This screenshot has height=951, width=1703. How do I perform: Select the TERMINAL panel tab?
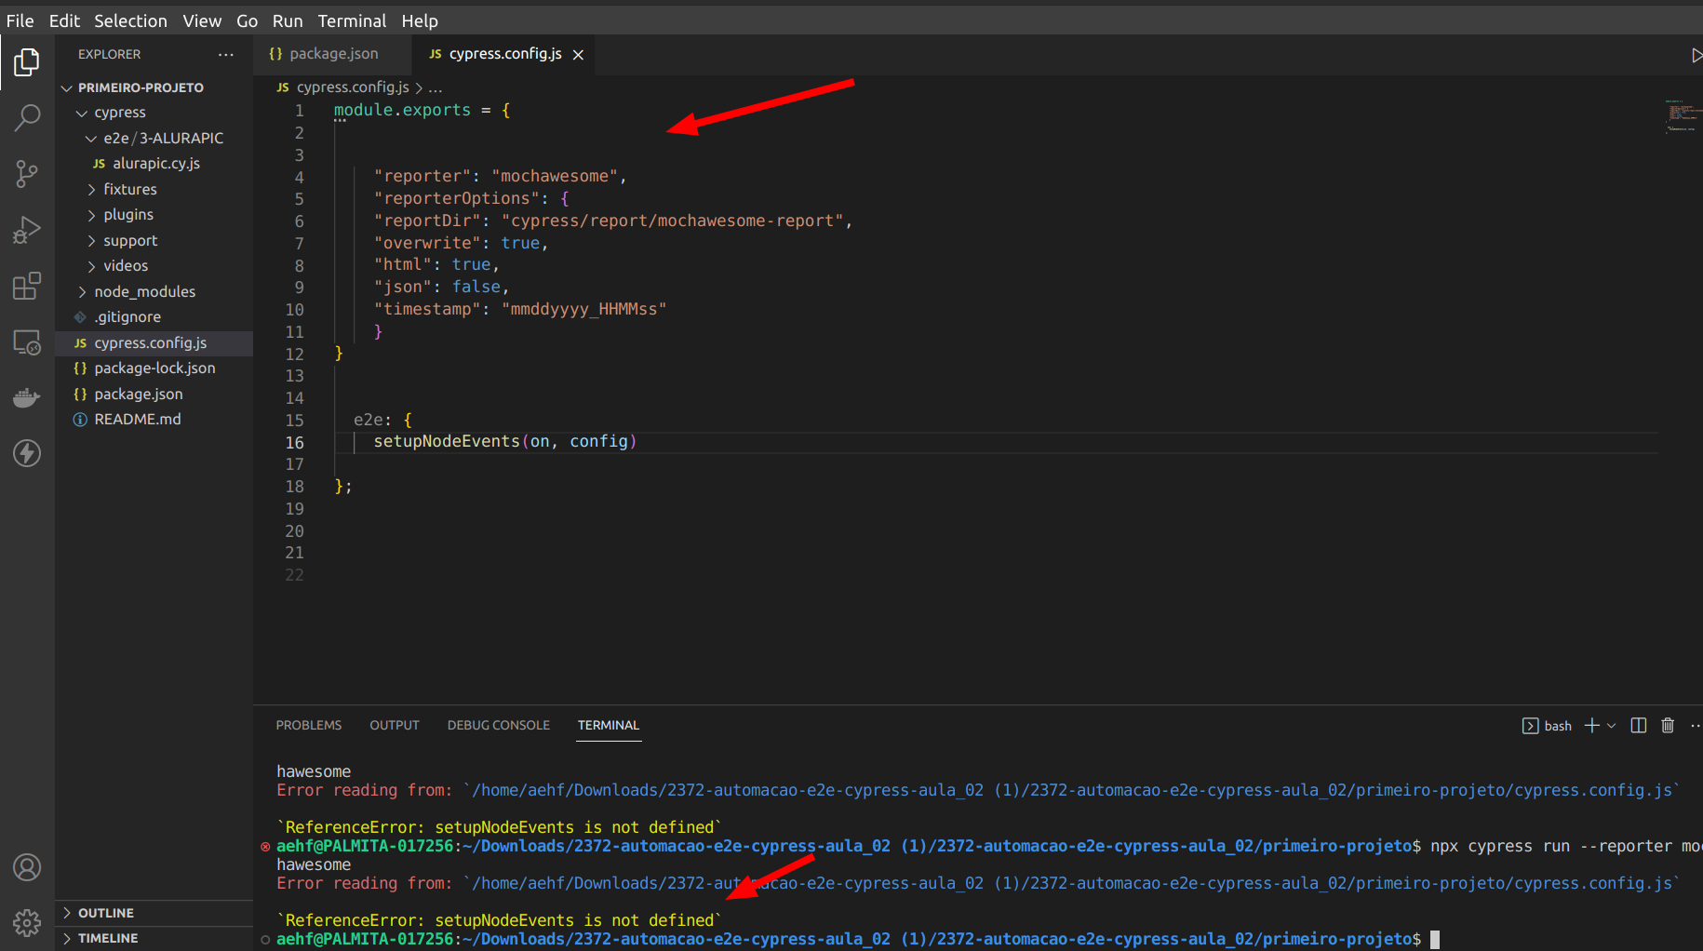609,726
